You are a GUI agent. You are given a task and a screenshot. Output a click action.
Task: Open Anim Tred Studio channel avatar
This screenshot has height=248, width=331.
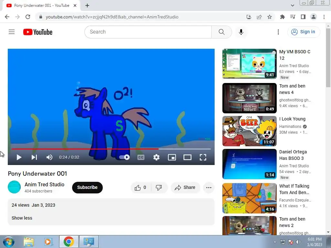(14, 187)
